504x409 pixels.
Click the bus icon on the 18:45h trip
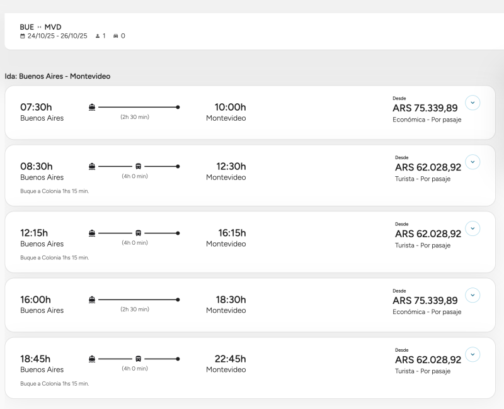(139, 359)
